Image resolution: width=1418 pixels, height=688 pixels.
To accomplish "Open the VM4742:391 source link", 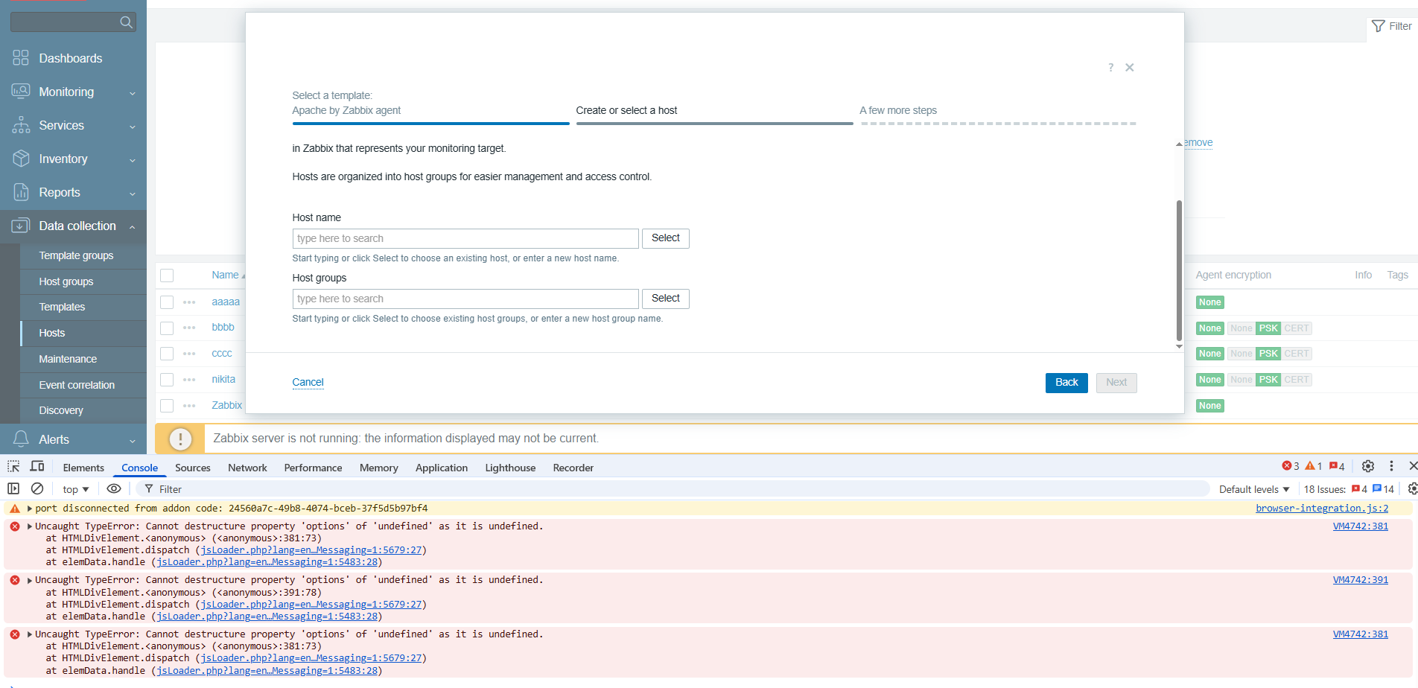I will pyautogui.click(x=1361, y=580).
